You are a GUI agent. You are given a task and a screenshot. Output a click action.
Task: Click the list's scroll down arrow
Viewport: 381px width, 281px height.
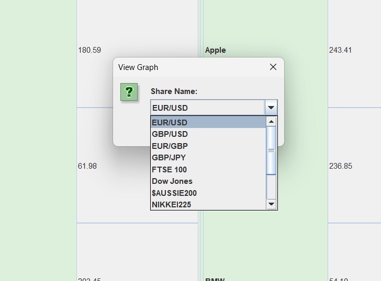(x=271, y=204)
